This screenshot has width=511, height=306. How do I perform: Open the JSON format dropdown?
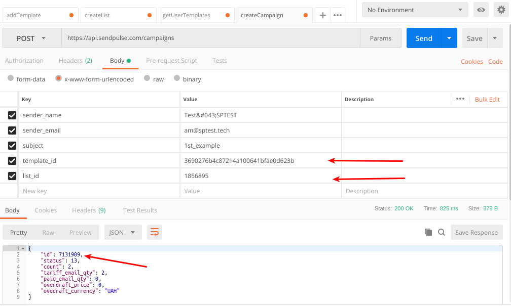click(x=123, y=233)
